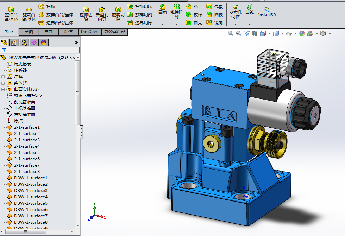This screenshot has height=236, width=345.
Task: Click the 镜向 mirror feature tool
Action: coord(214,23)
